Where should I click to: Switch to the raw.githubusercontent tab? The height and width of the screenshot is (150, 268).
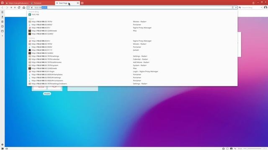(17, 3)
